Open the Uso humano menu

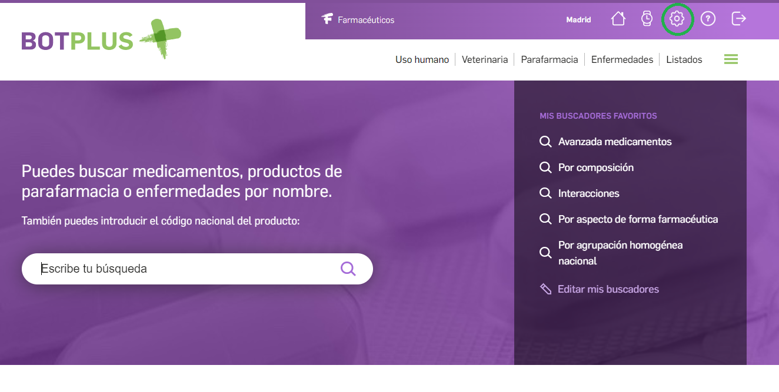(422, 59)
